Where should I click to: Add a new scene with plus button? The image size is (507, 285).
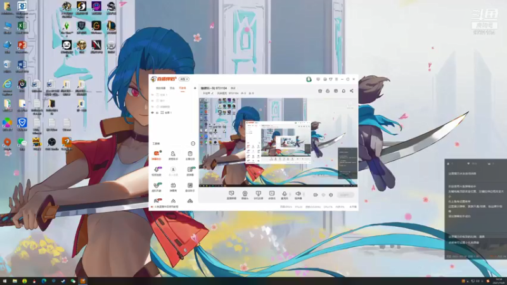tap(195, 88)
